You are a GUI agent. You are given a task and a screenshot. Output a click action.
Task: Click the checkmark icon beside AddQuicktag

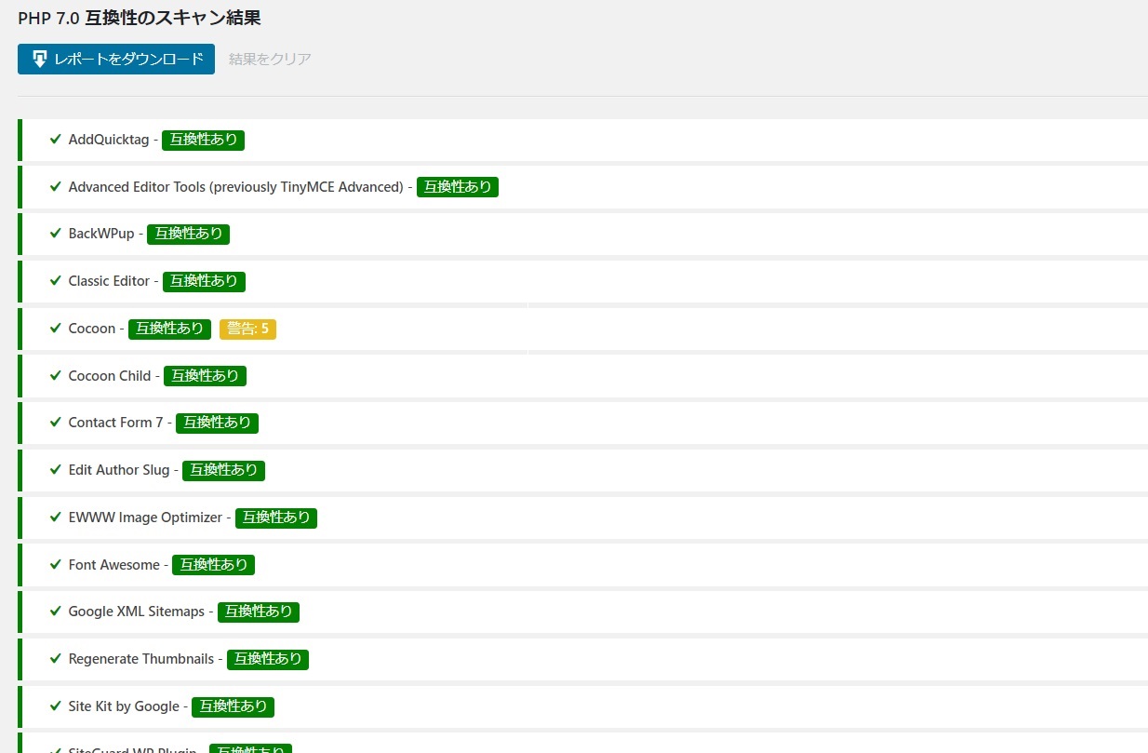pyautogui.click(x=56, y=140)
